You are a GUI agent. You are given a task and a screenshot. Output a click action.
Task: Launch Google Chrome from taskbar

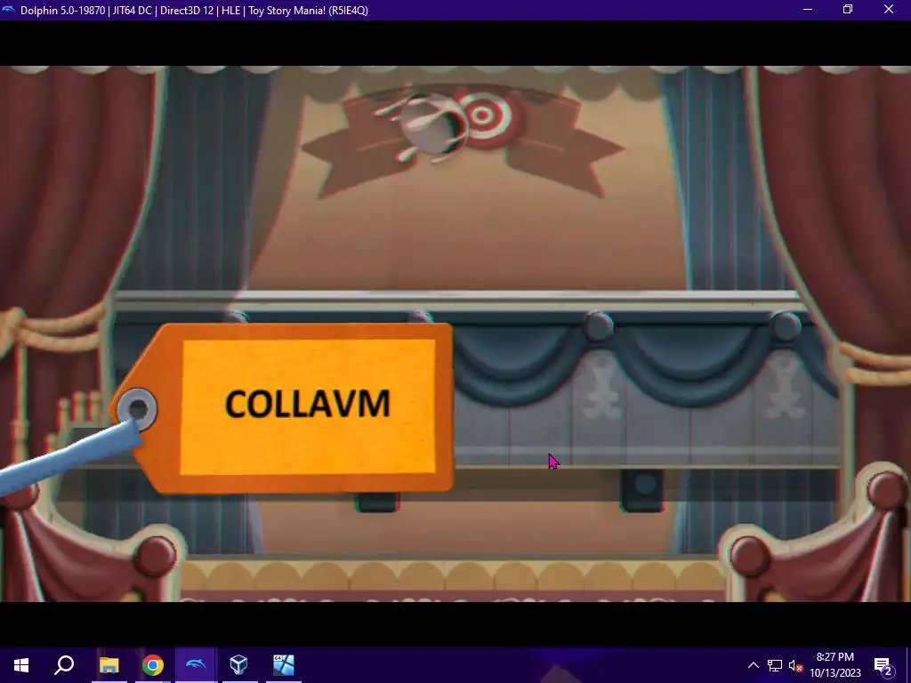click(x=152, y=665)
